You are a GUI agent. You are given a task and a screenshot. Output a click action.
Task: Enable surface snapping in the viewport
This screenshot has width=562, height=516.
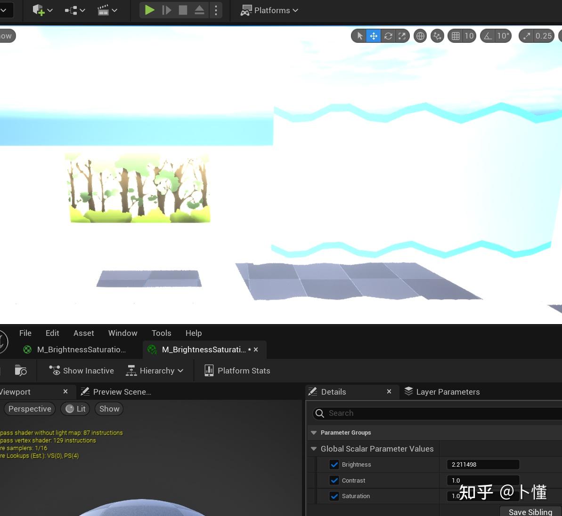pyautogui.click(x=437, y=36)
